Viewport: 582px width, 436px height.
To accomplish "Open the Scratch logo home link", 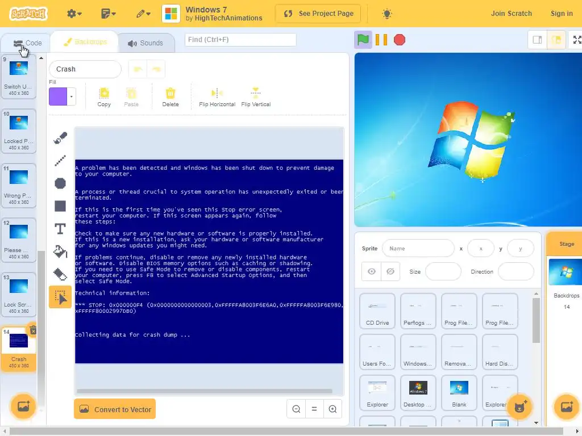I will click(28, 14).
